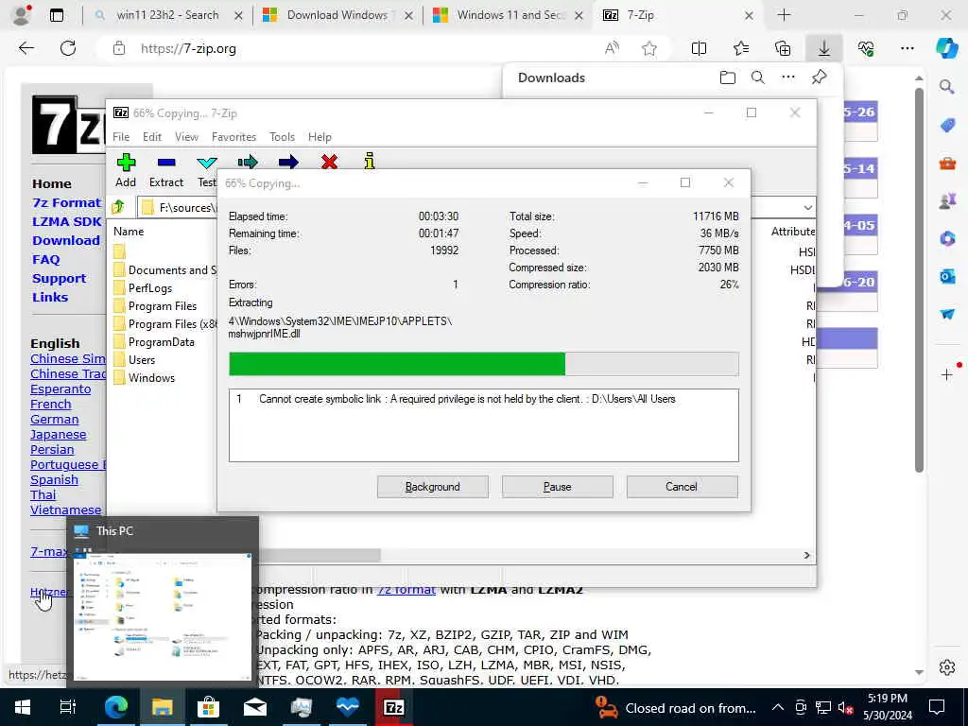
Task: Click Edge Back navigation arrow
Action: point(26,48)
